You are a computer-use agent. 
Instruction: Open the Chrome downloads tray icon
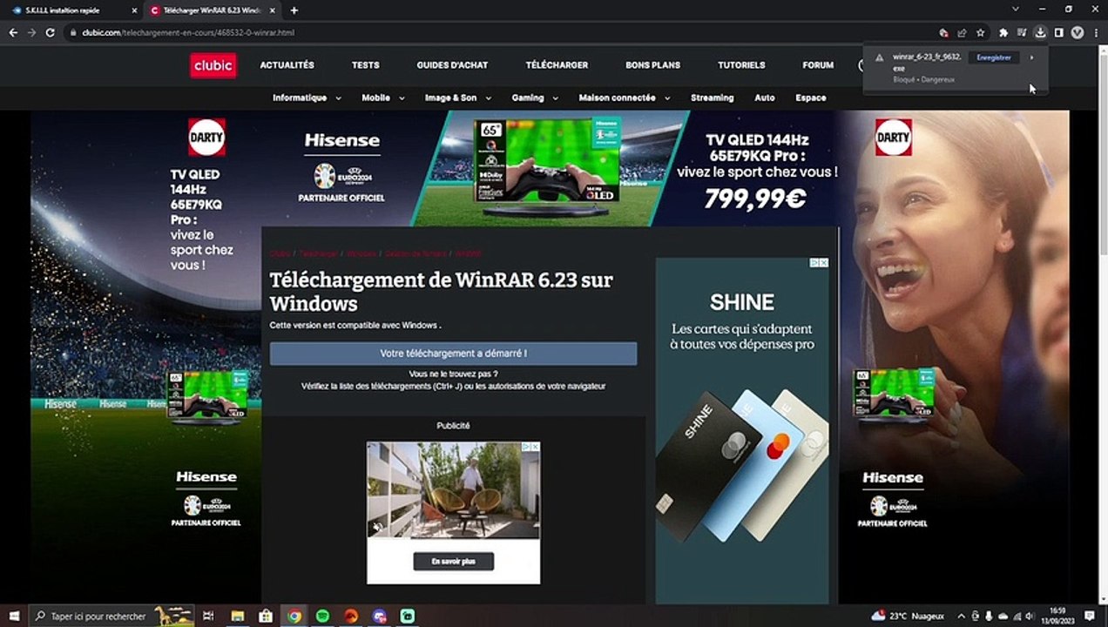pyautogui.click(x=1040, y=33)
